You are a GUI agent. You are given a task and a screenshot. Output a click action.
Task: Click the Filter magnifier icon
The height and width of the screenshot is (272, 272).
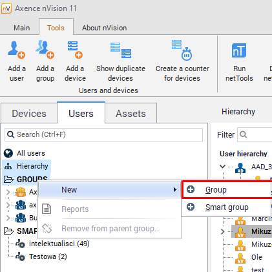tap(243, 134)
